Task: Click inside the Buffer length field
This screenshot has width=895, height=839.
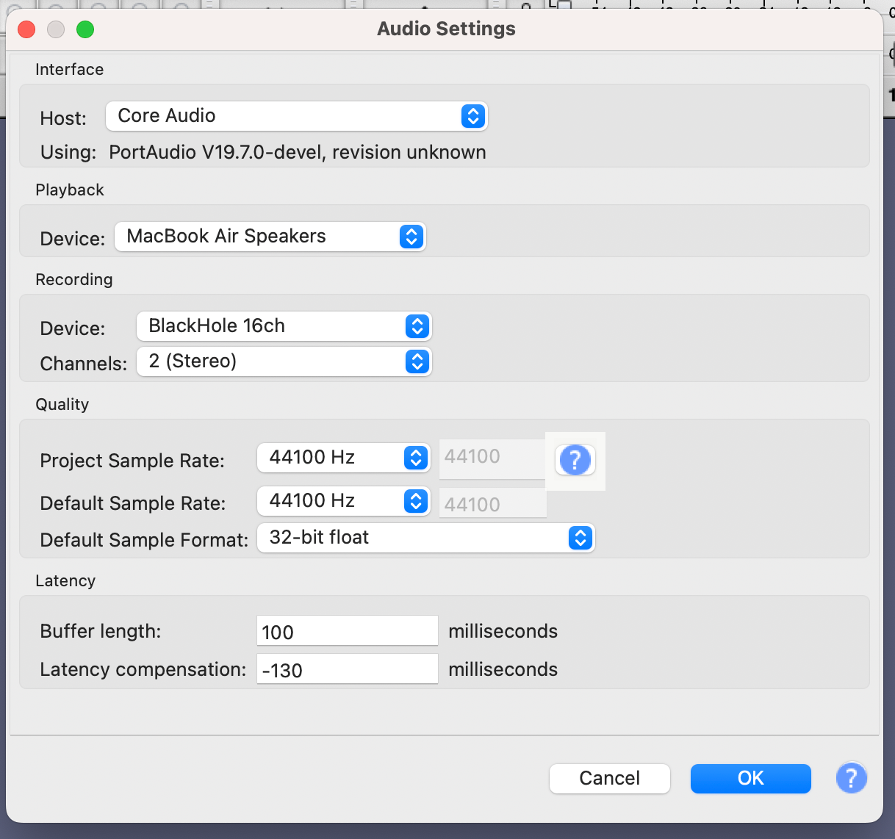Action: 345,630
